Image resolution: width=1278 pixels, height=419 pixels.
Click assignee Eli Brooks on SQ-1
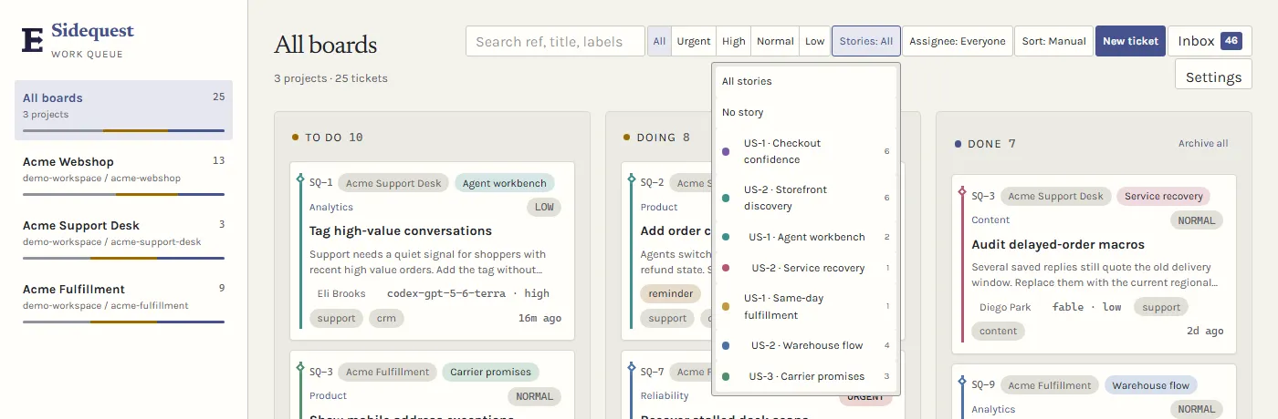tap(341, 293)
